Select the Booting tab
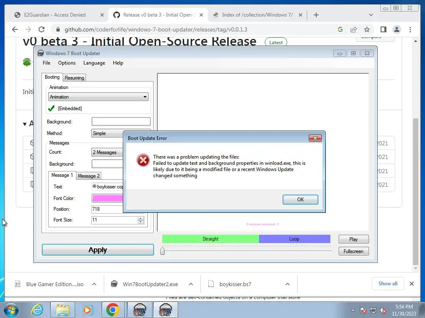This screenshot has width=425, height=318. (x=52, y=77)
